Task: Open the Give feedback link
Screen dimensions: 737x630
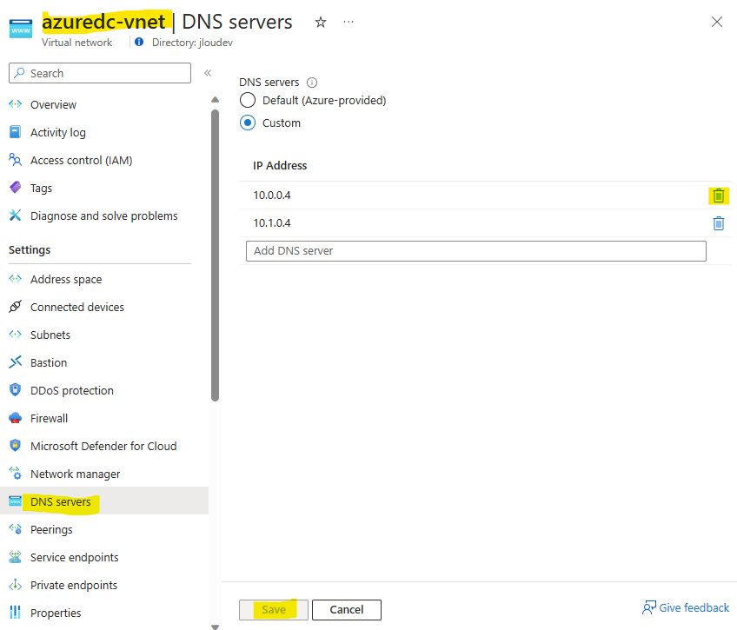Action: pos(686,607)
